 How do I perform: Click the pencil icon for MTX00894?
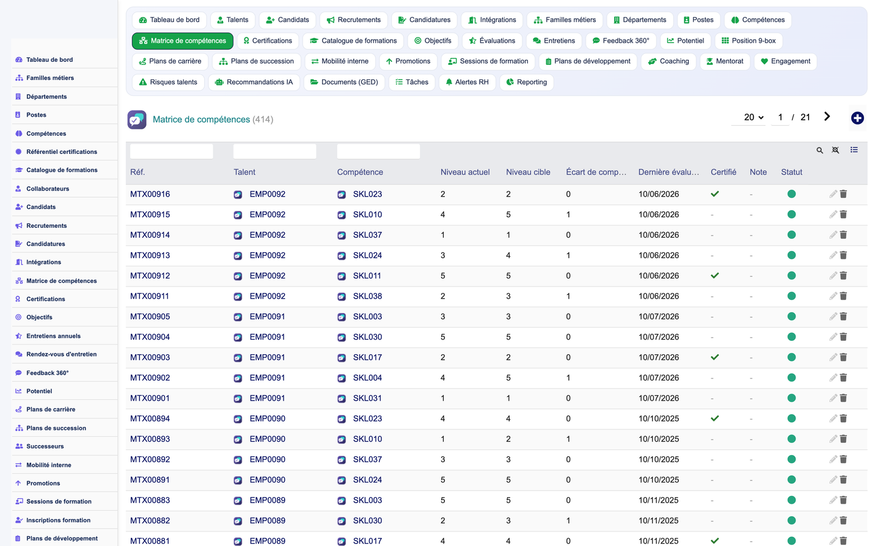[x=833, y=418]
